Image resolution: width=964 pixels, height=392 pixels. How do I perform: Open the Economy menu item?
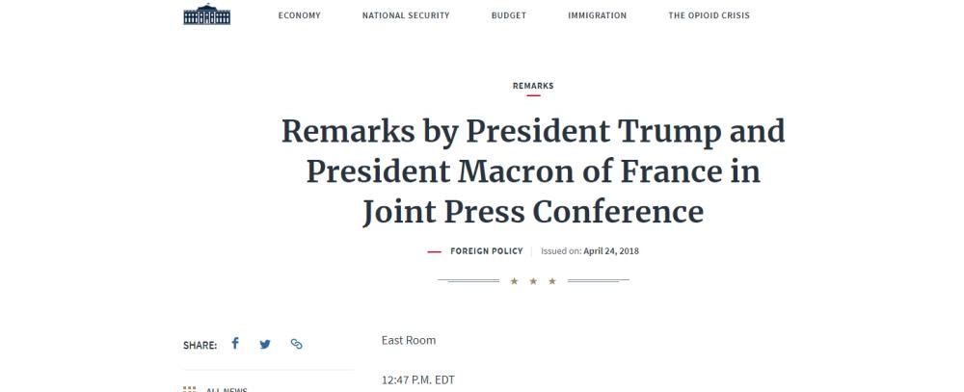pos(299,15)
